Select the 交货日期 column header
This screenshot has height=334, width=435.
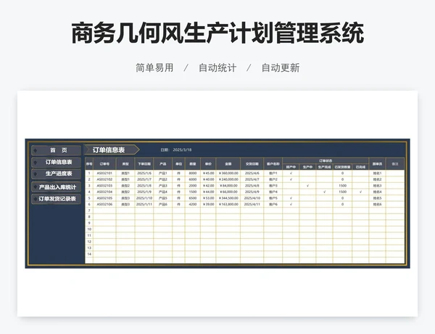252,164
